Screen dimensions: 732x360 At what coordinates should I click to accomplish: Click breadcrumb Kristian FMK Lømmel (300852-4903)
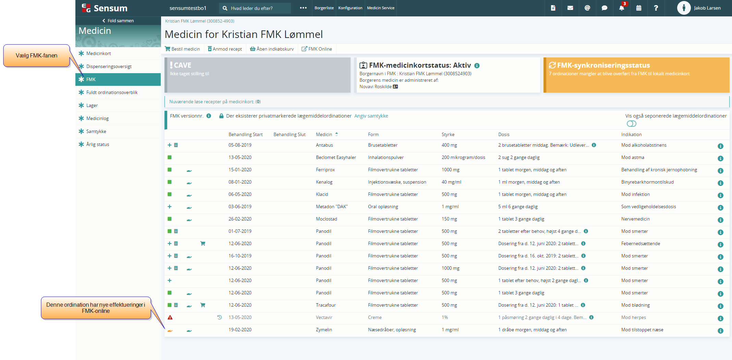point(200,21)
